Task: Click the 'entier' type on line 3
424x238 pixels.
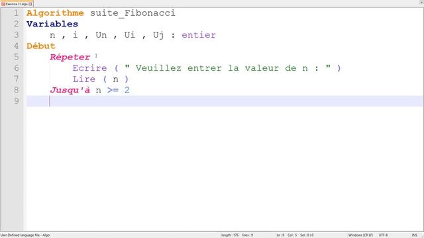Action: pyautogui.click(x=199, y=35)
